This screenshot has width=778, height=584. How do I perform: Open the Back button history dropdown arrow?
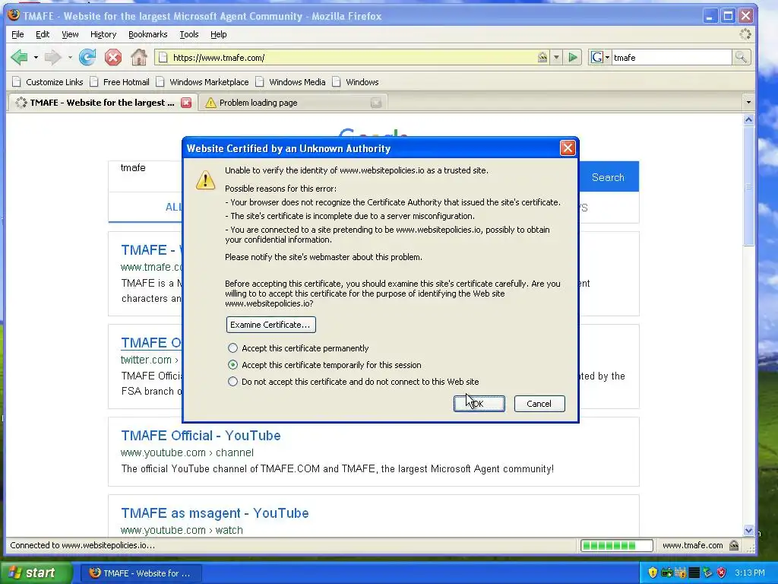pyautogui.click(x=36, y=58)
